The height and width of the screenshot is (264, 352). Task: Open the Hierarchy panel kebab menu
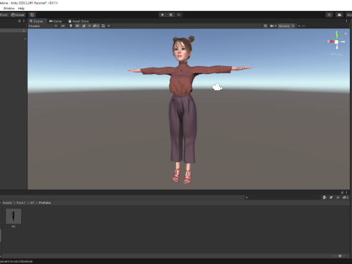click(x=23, y=21)
